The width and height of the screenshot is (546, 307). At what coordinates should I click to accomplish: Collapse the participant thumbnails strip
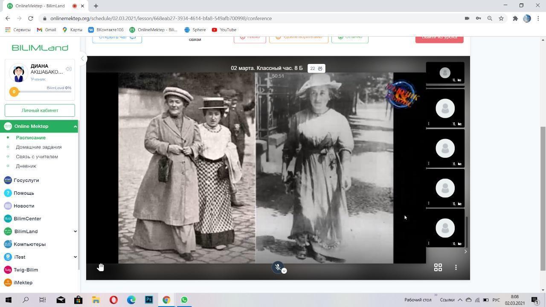pyautogui.click(x=465, y=252)
